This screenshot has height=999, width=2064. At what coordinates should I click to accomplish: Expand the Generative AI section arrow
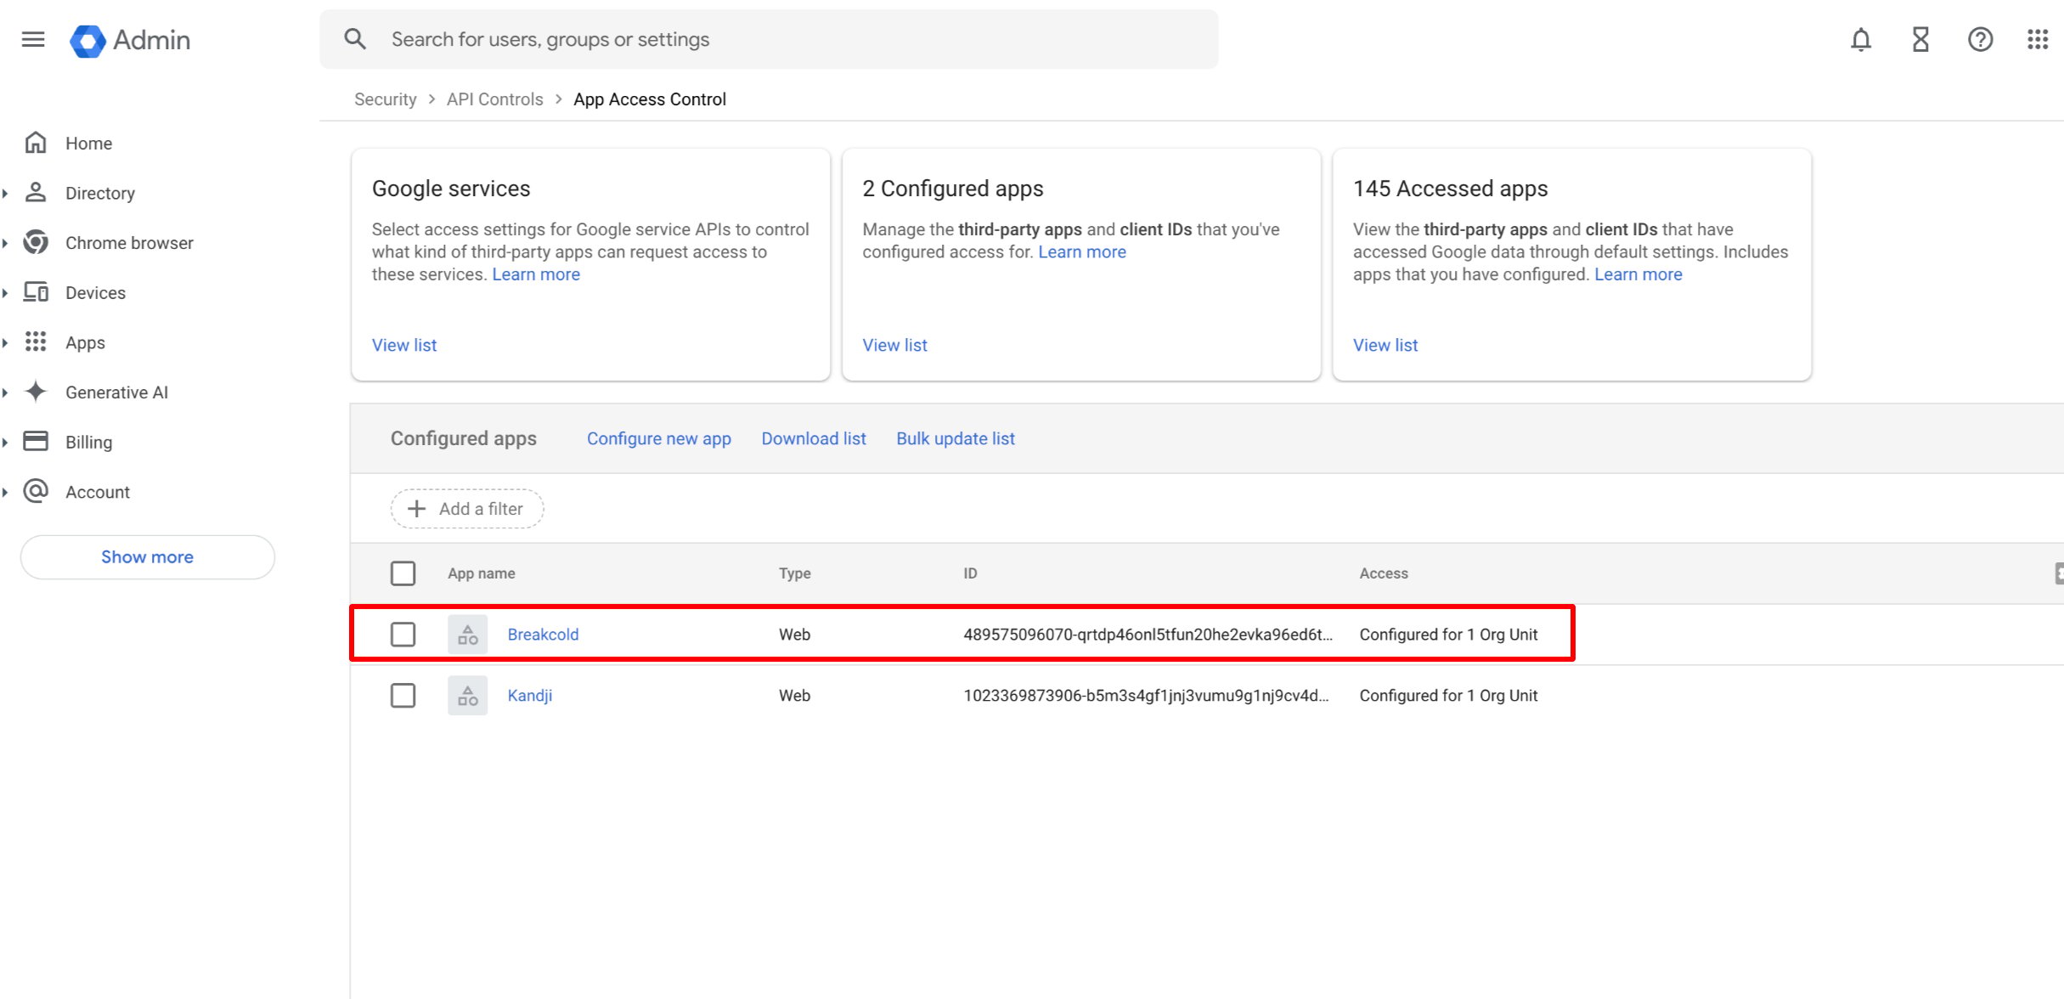[x=5, y=392]
